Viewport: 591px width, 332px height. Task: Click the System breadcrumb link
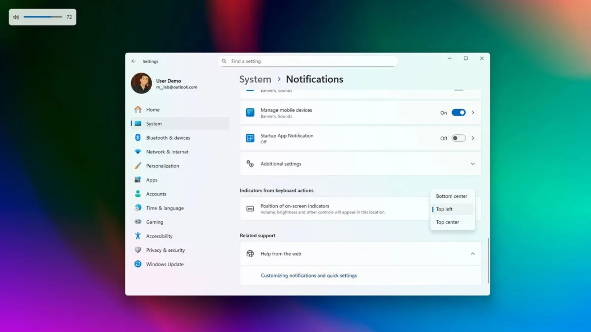[255, 79]
